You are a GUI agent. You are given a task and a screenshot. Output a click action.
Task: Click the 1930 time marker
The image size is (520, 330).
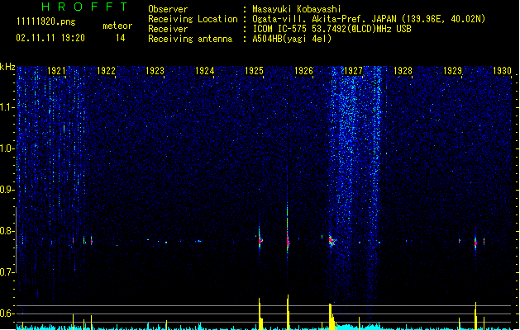502,71
